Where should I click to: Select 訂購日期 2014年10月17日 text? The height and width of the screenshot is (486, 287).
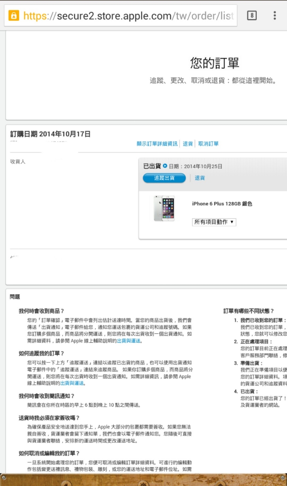click(x=50, y=134)
